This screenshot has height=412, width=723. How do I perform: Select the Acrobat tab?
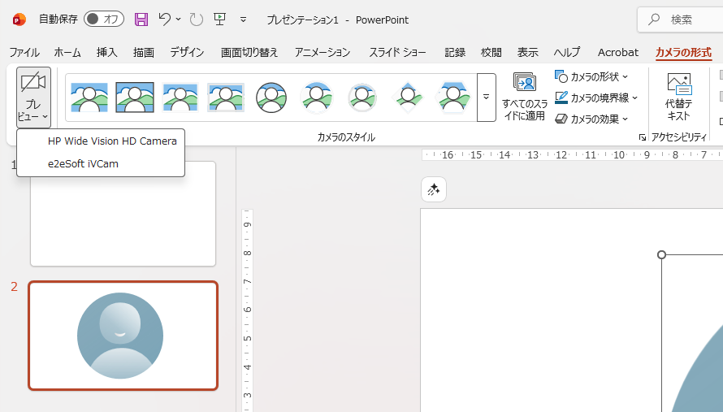pos(618,53)
